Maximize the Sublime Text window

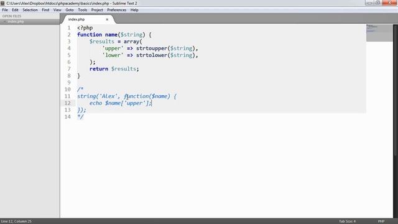coord(377,2)
